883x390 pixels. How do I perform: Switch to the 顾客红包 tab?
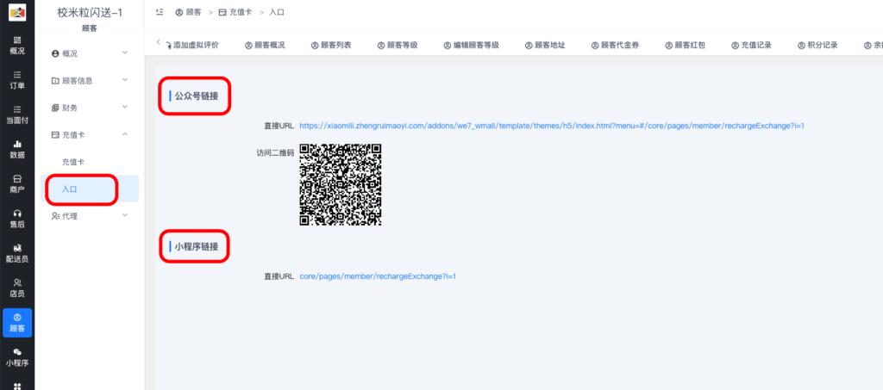685,46
